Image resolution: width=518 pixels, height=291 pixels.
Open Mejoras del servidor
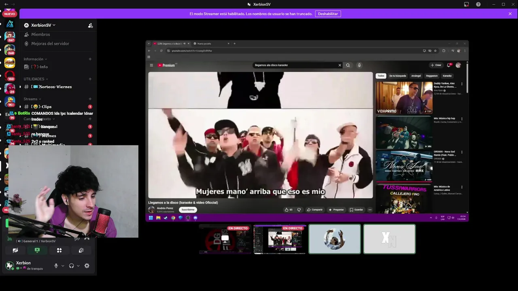tap(50, 44)
